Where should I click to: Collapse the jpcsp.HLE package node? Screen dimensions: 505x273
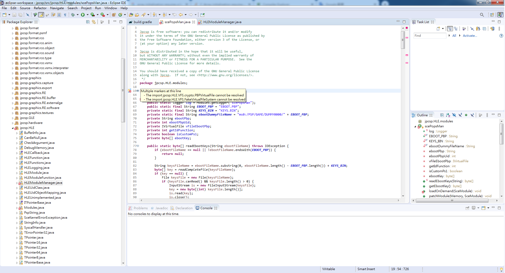(13, 128)
